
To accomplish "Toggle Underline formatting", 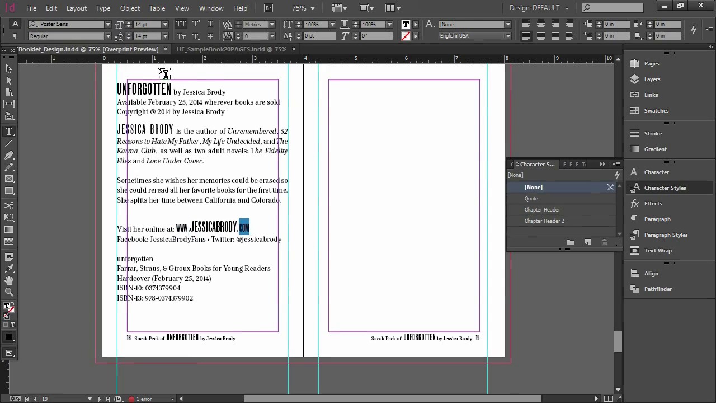I will pyautogui.click(x=210, y=24).
